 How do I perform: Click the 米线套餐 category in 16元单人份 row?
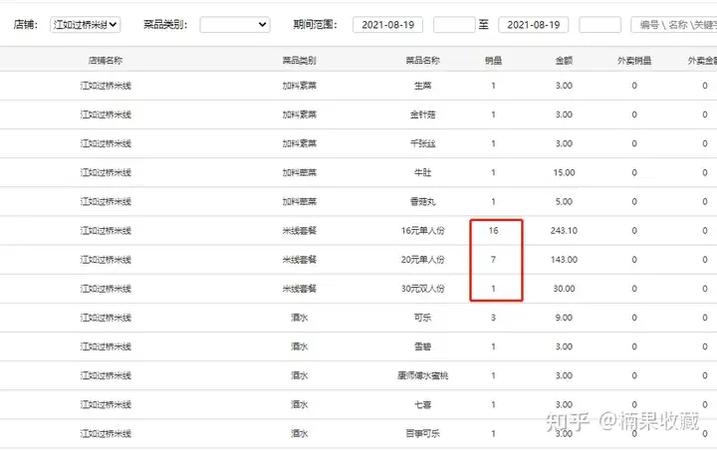300,231
